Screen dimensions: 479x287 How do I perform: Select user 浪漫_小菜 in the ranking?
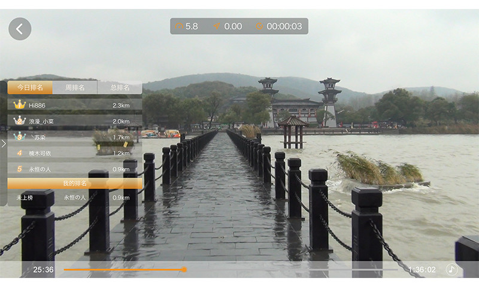pyautogui.click(x=42, y=121)
